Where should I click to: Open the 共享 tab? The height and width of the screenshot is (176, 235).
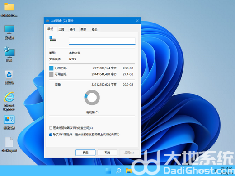point(83,29)
